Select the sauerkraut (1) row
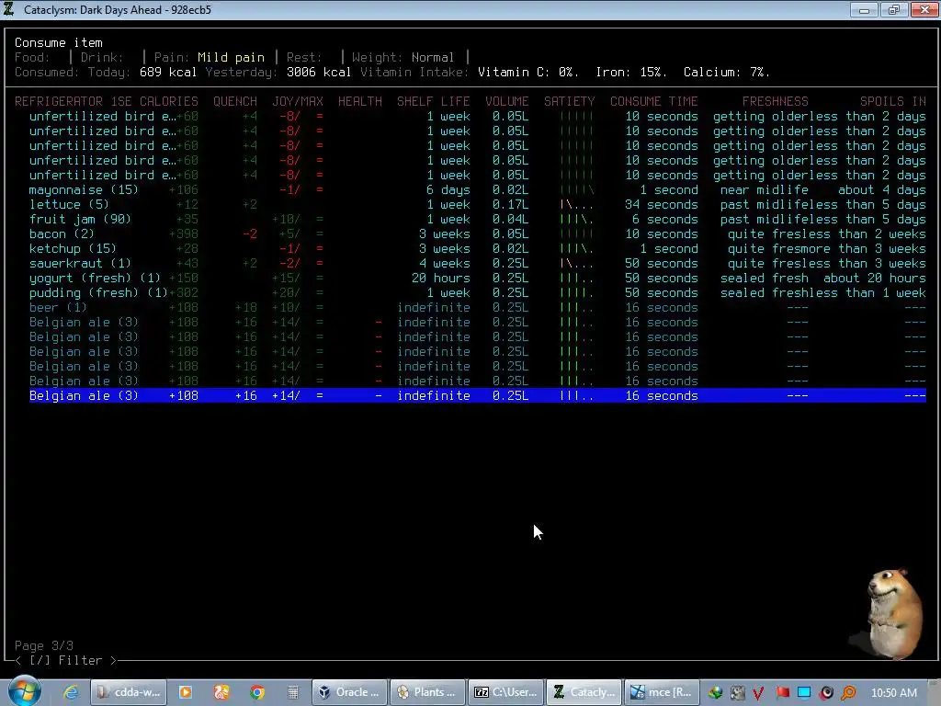 (x=477, y=264)
